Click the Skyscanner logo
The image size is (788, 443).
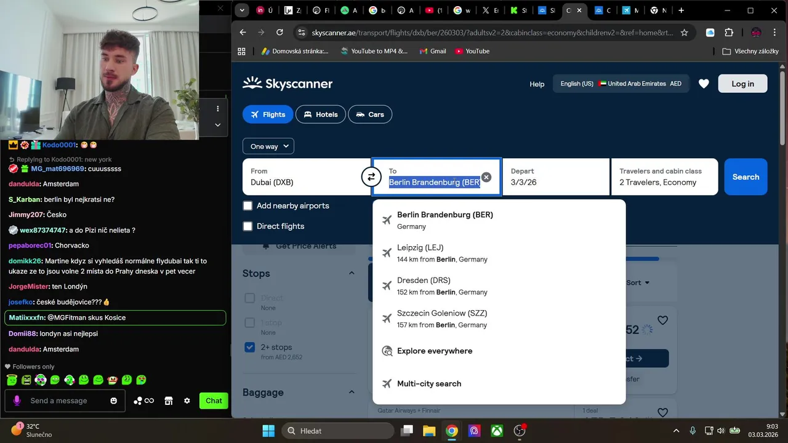point(287,84)
